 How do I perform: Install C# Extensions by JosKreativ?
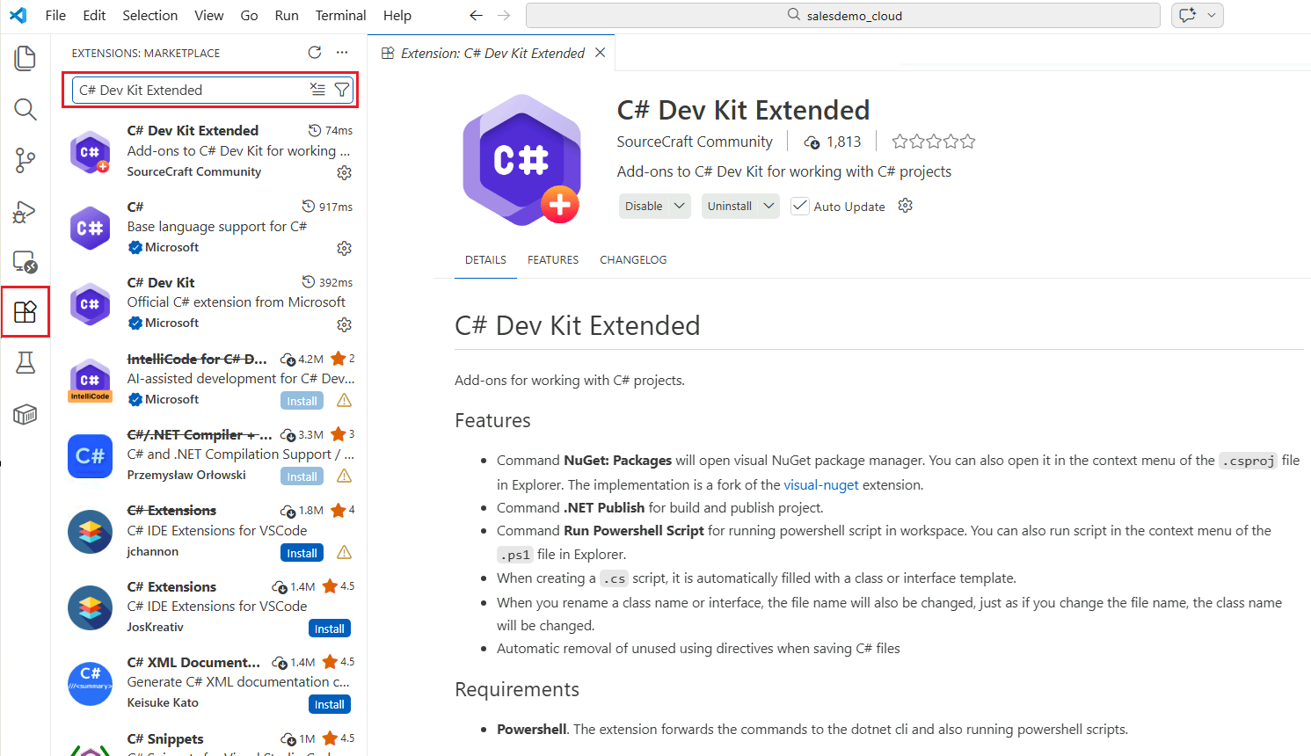[330, 629]
